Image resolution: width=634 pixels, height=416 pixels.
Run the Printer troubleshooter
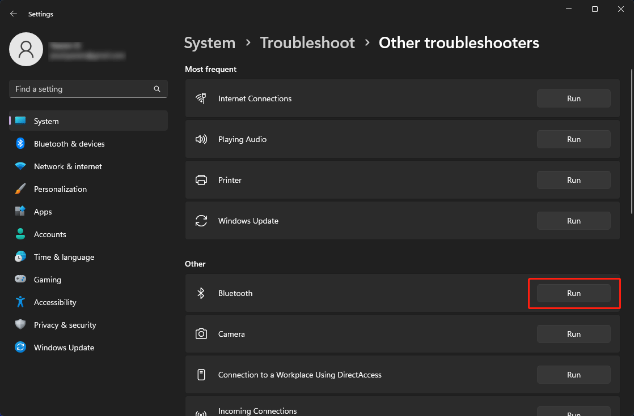pyautogui.click(x=573, y=180)
